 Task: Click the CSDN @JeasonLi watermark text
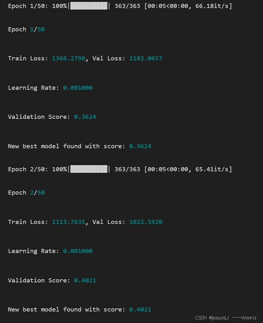[x=212, y=318]
